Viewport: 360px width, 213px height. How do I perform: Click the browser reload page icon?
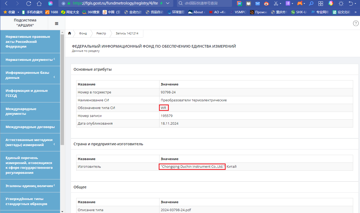tap(29, 3)
